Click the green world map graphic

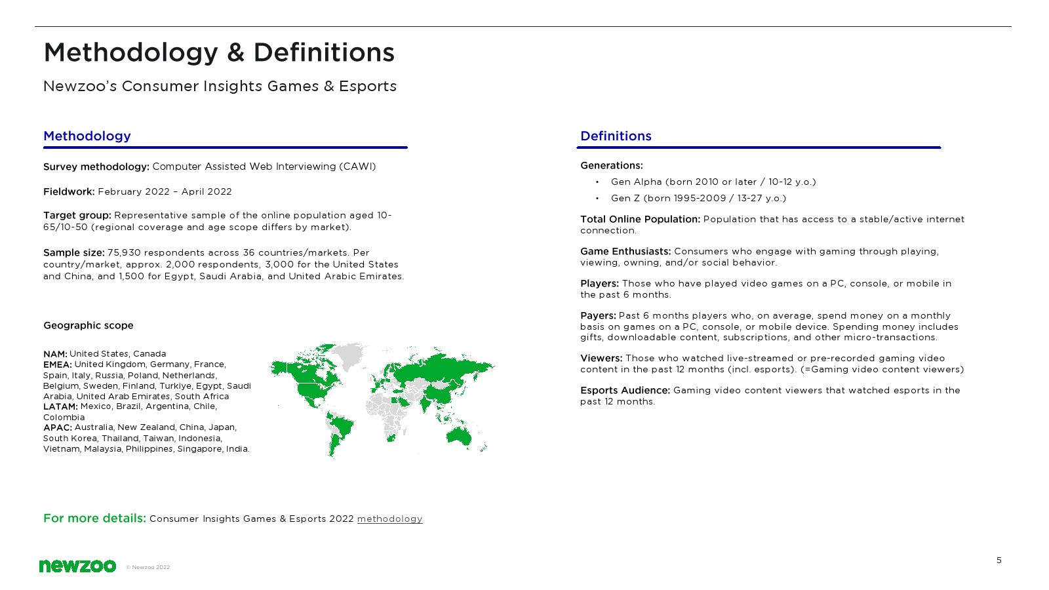(382, 399)
